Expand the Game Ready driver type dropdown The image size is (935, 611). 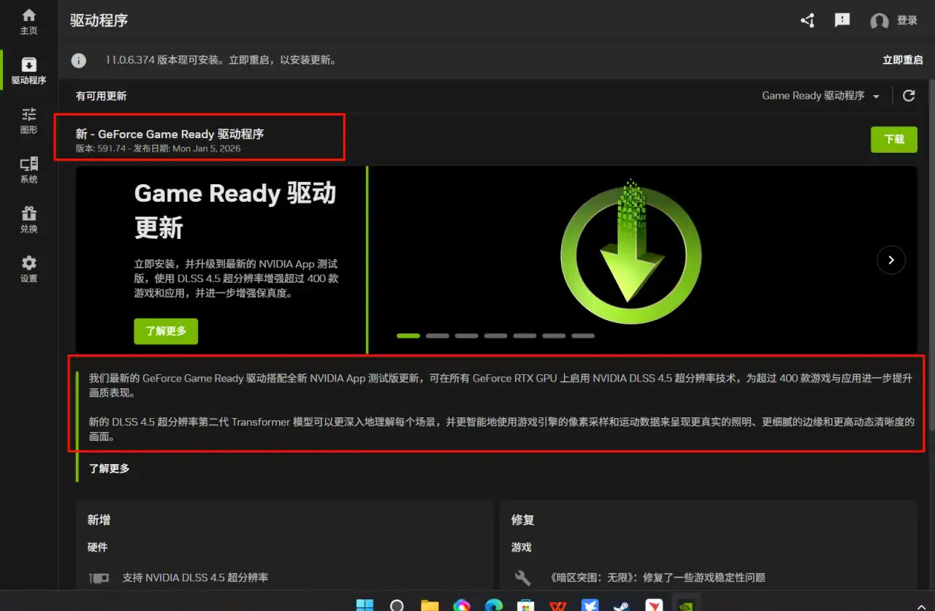coord(820,96)
